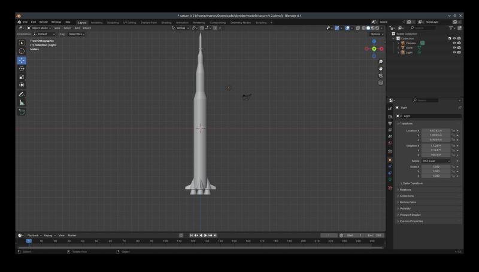Expand the Camera item in outliner
479x272 pixels.
point(398,43)
